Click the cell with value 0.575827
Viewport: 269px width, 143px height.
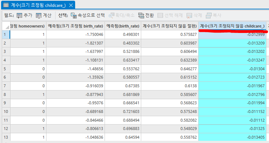tap(170, 34)
